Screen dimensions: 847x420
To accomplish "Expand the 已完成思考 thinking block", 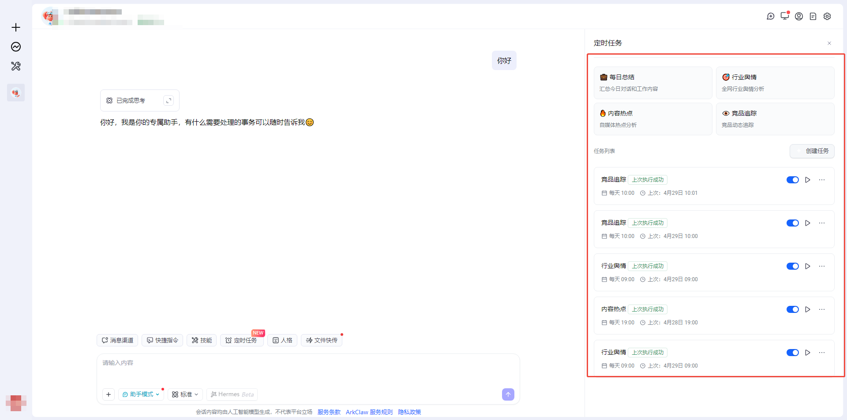I will coord(169,100).
